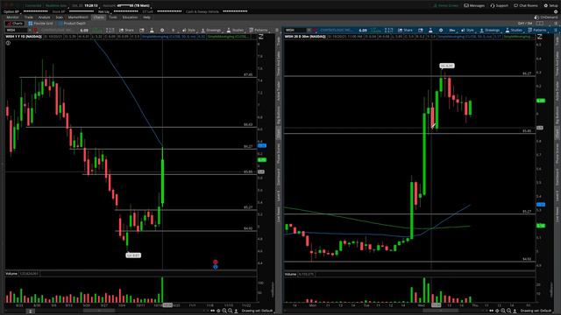The width and height of the screenshot is (561, 315).
Task: Switch to the Analyze tab
Action: coord(44,17)
